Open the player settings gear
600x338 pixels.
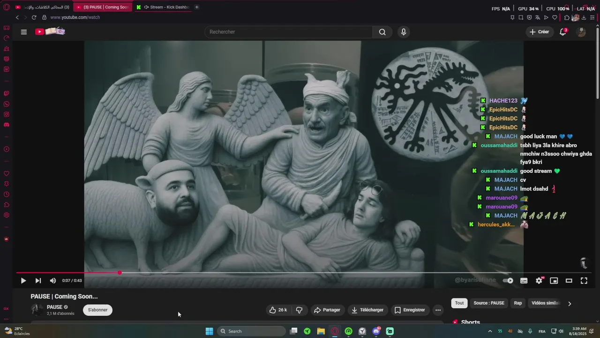click(539, 281)
